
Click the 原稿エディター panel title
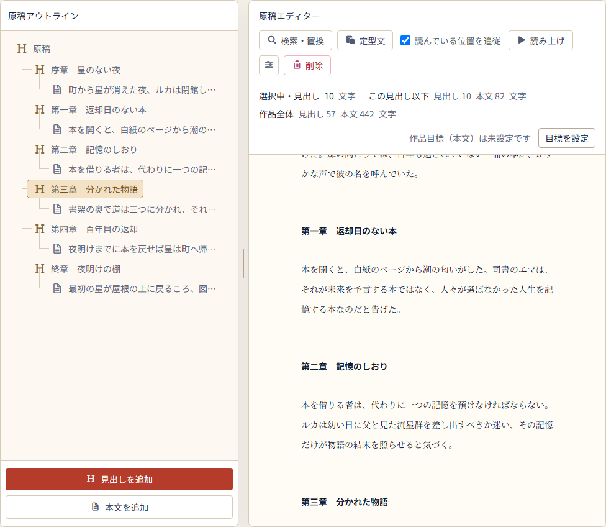[289, 16]
